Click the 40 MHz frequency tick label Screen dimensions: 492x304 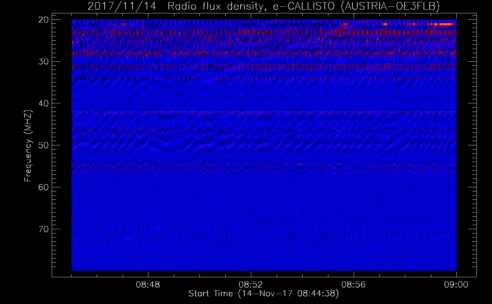(x=44, y=103)
